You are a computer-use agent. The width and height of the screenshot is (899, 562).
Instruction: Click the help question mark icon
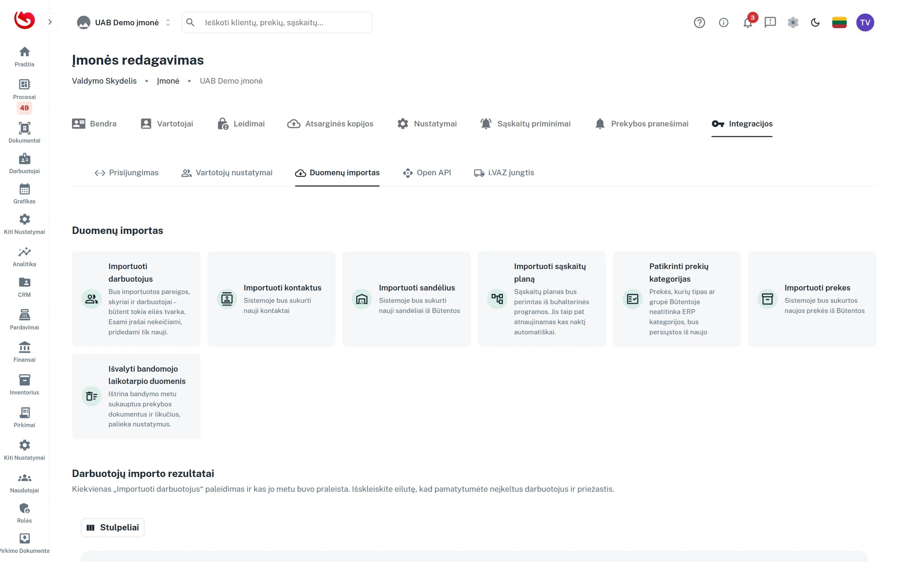(699, 22)
